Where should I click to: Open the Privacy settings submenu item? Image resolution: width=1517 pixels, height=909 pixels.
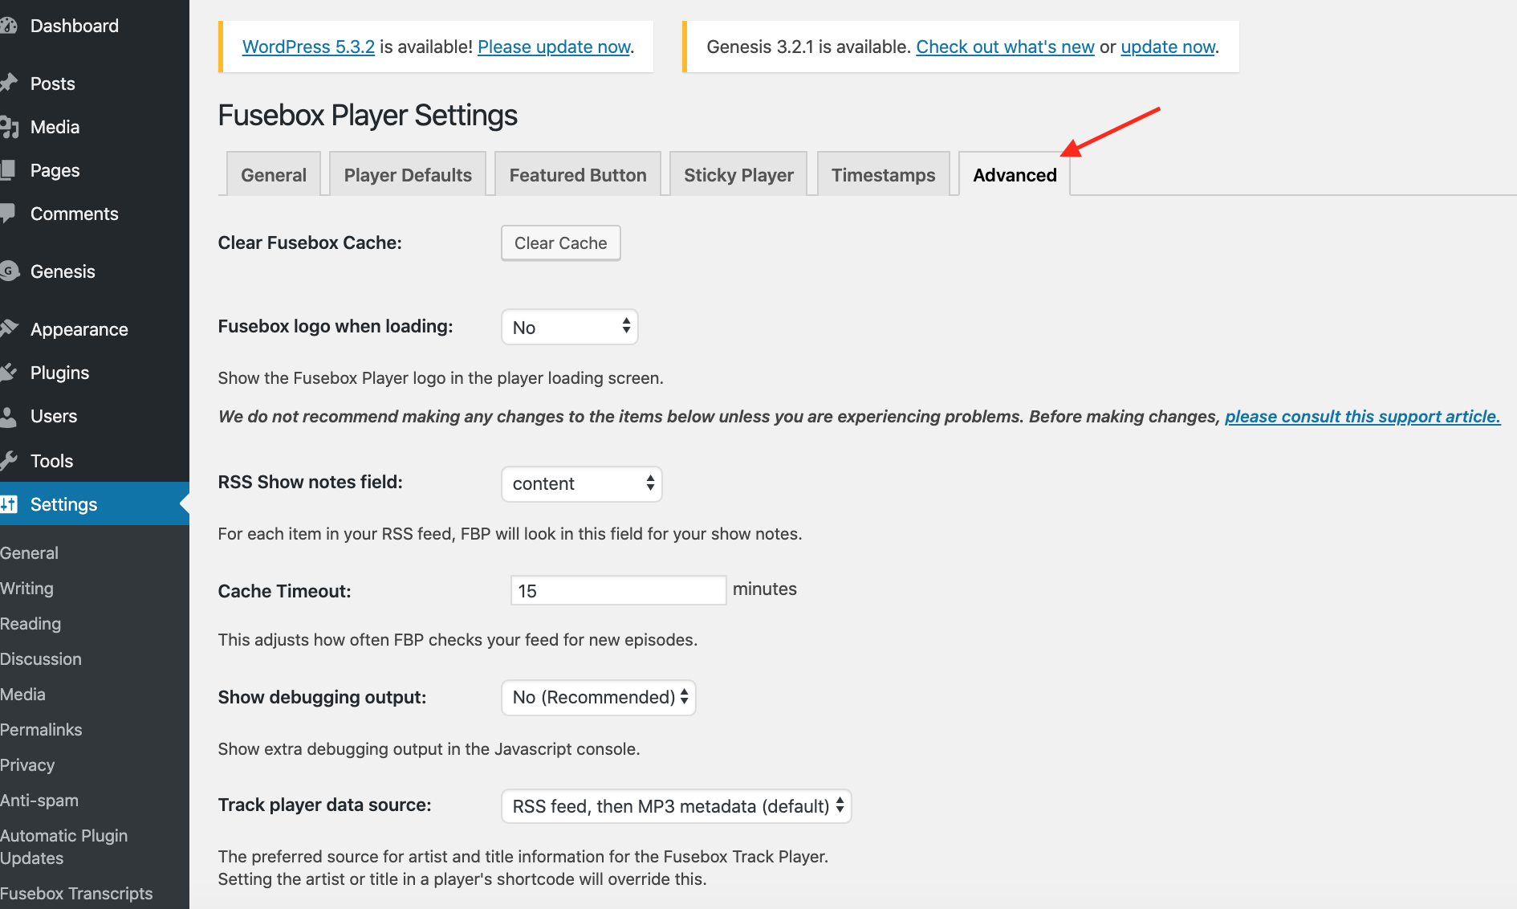(27, 764)
